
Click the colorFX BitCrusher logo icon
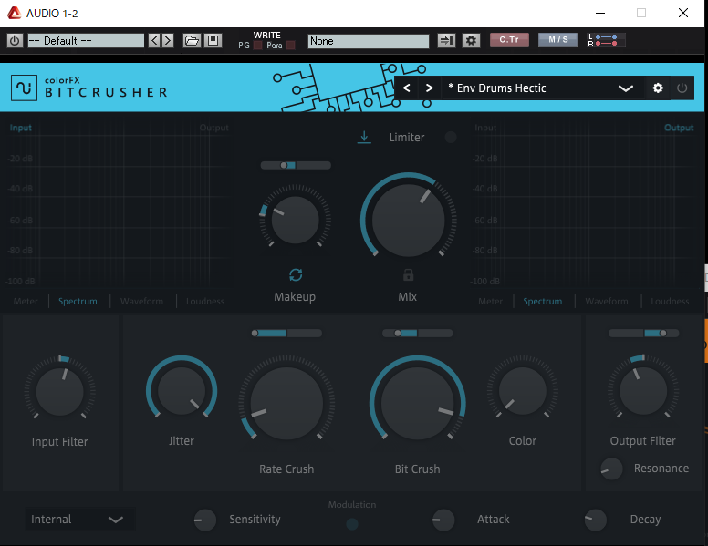click(x=24, y=88)
